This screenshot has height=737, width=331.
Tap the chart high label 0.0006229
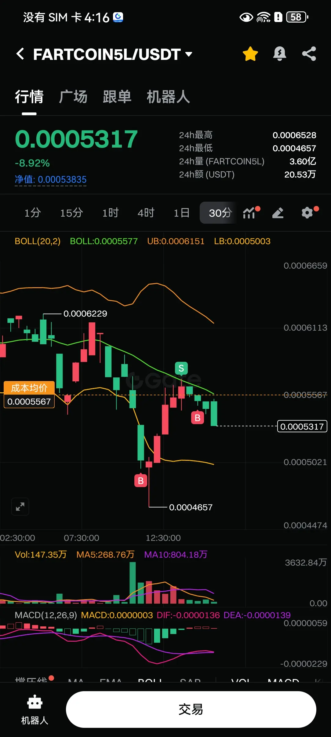pos(85,314)
